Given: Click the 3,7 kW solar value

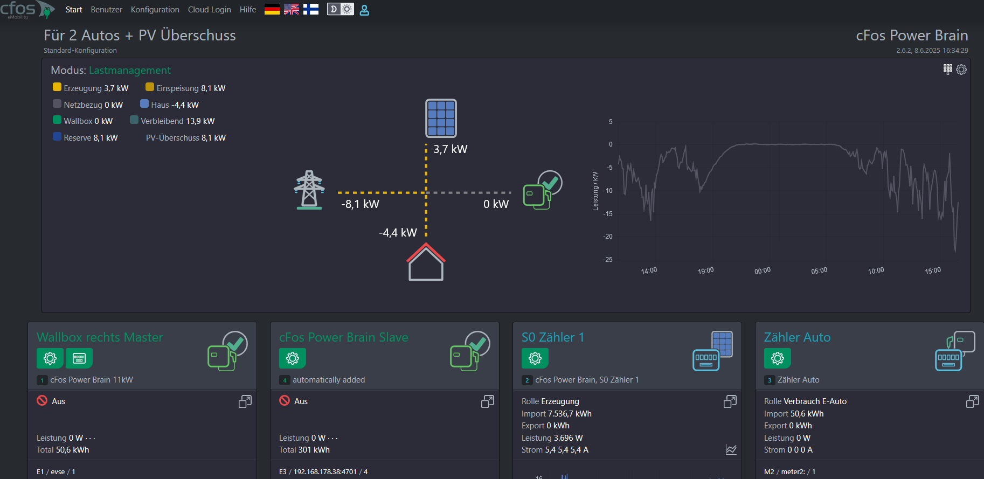Looking at the screenshot, I should click(x=451, y=149).
